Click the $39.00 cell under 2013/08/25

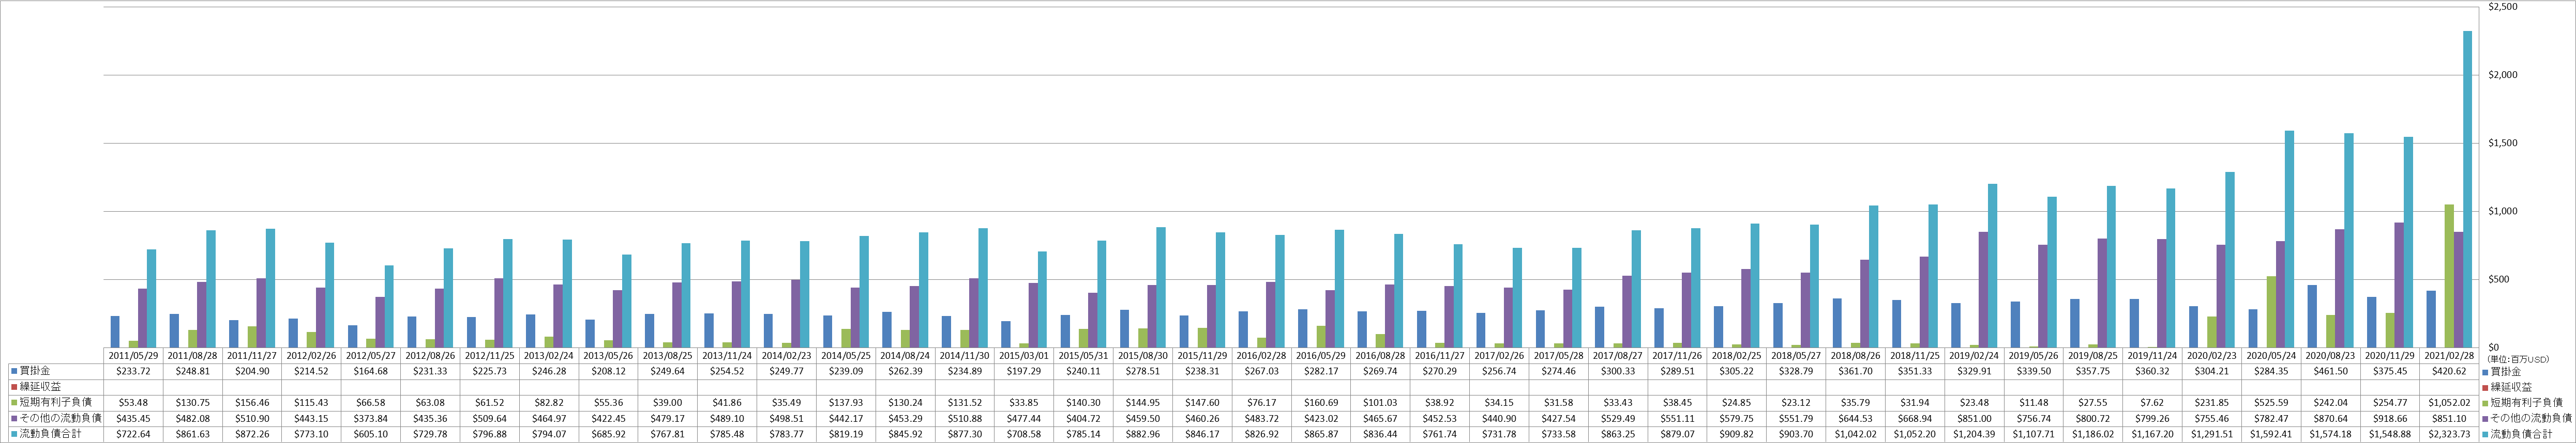[x=668, y=402]
